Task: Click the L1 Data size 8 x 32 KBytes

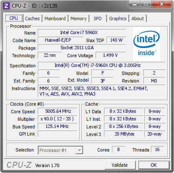Action: [124, 111]
